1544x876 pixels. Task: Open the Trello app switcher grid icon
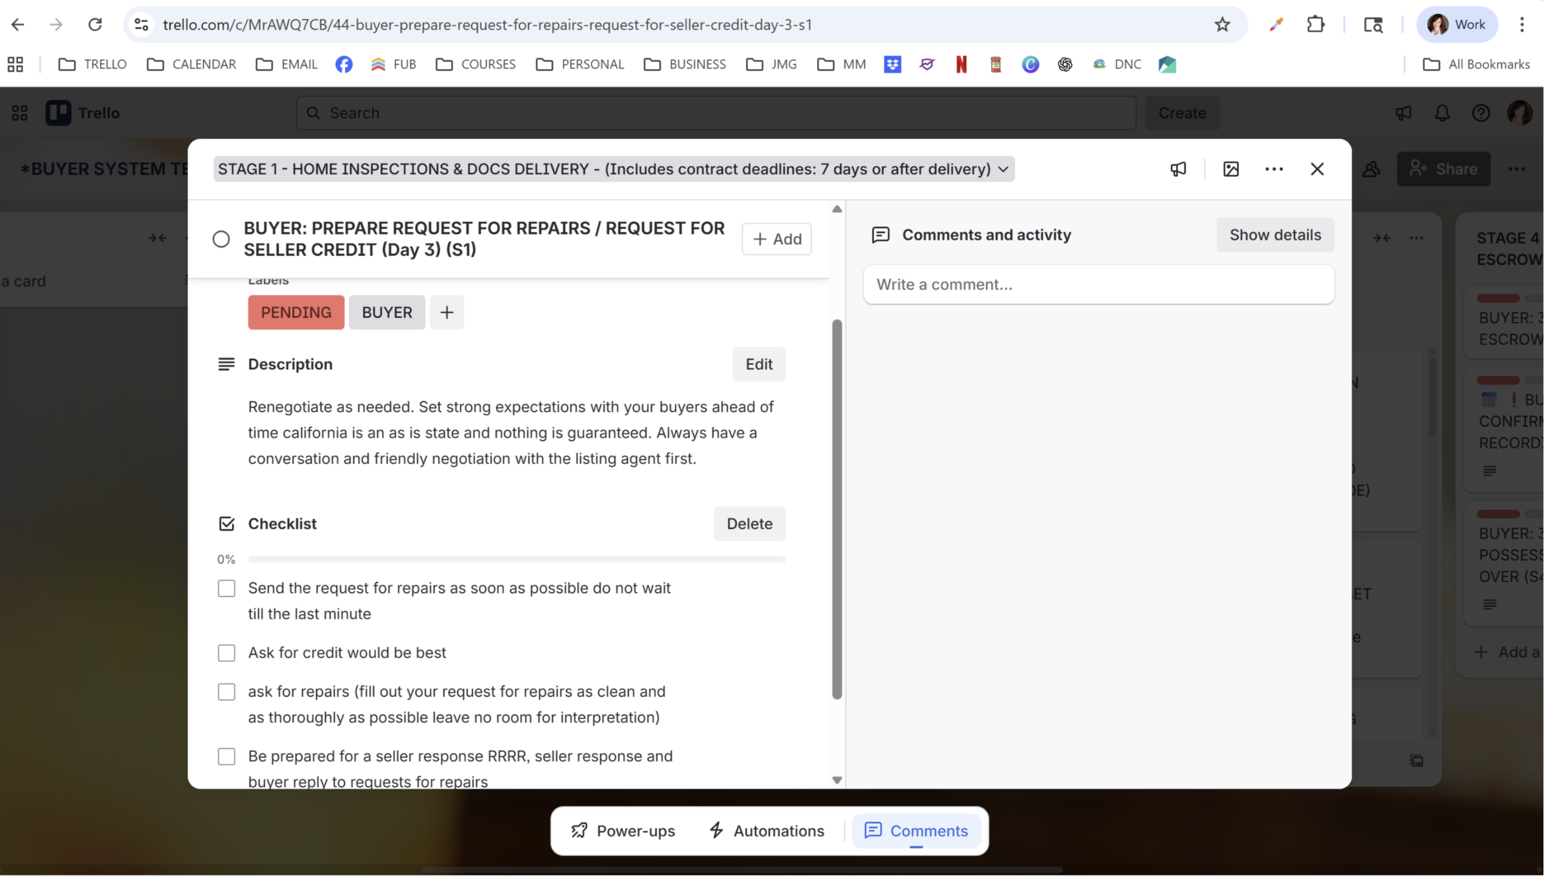(x=19, y=113)
